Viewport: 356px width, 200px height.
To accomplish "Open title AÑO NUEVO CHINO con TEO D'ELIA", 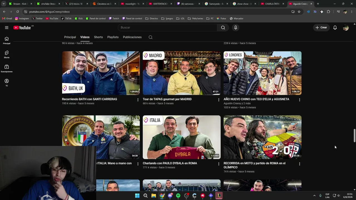I will 256,99.
